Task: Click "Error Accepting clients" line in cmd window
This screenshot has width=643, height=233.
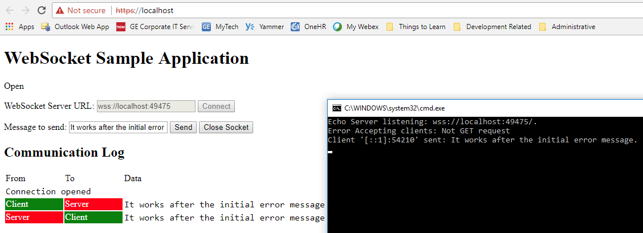Action: (x=419, y=131)
